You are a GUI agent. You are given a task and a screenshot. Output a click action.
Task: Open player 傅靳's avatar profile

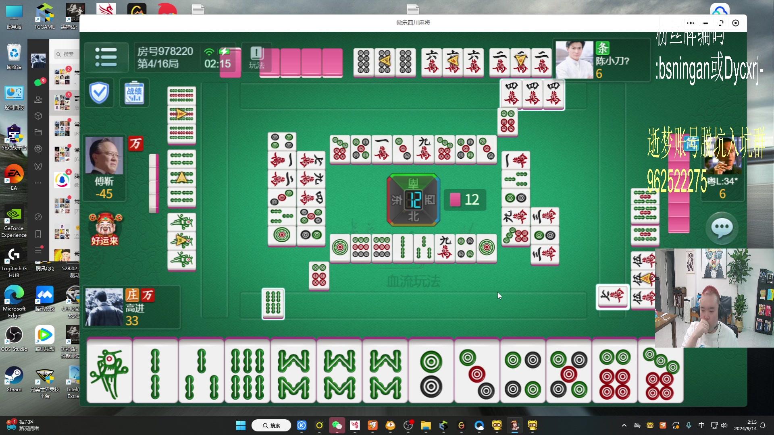tap(104, 155)
